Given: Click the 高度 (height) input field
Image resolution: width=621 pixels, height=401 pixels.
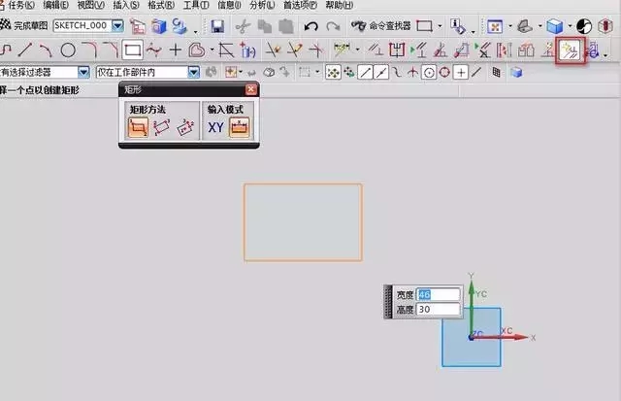Looking at the screenshot, I should click(439, 309).
